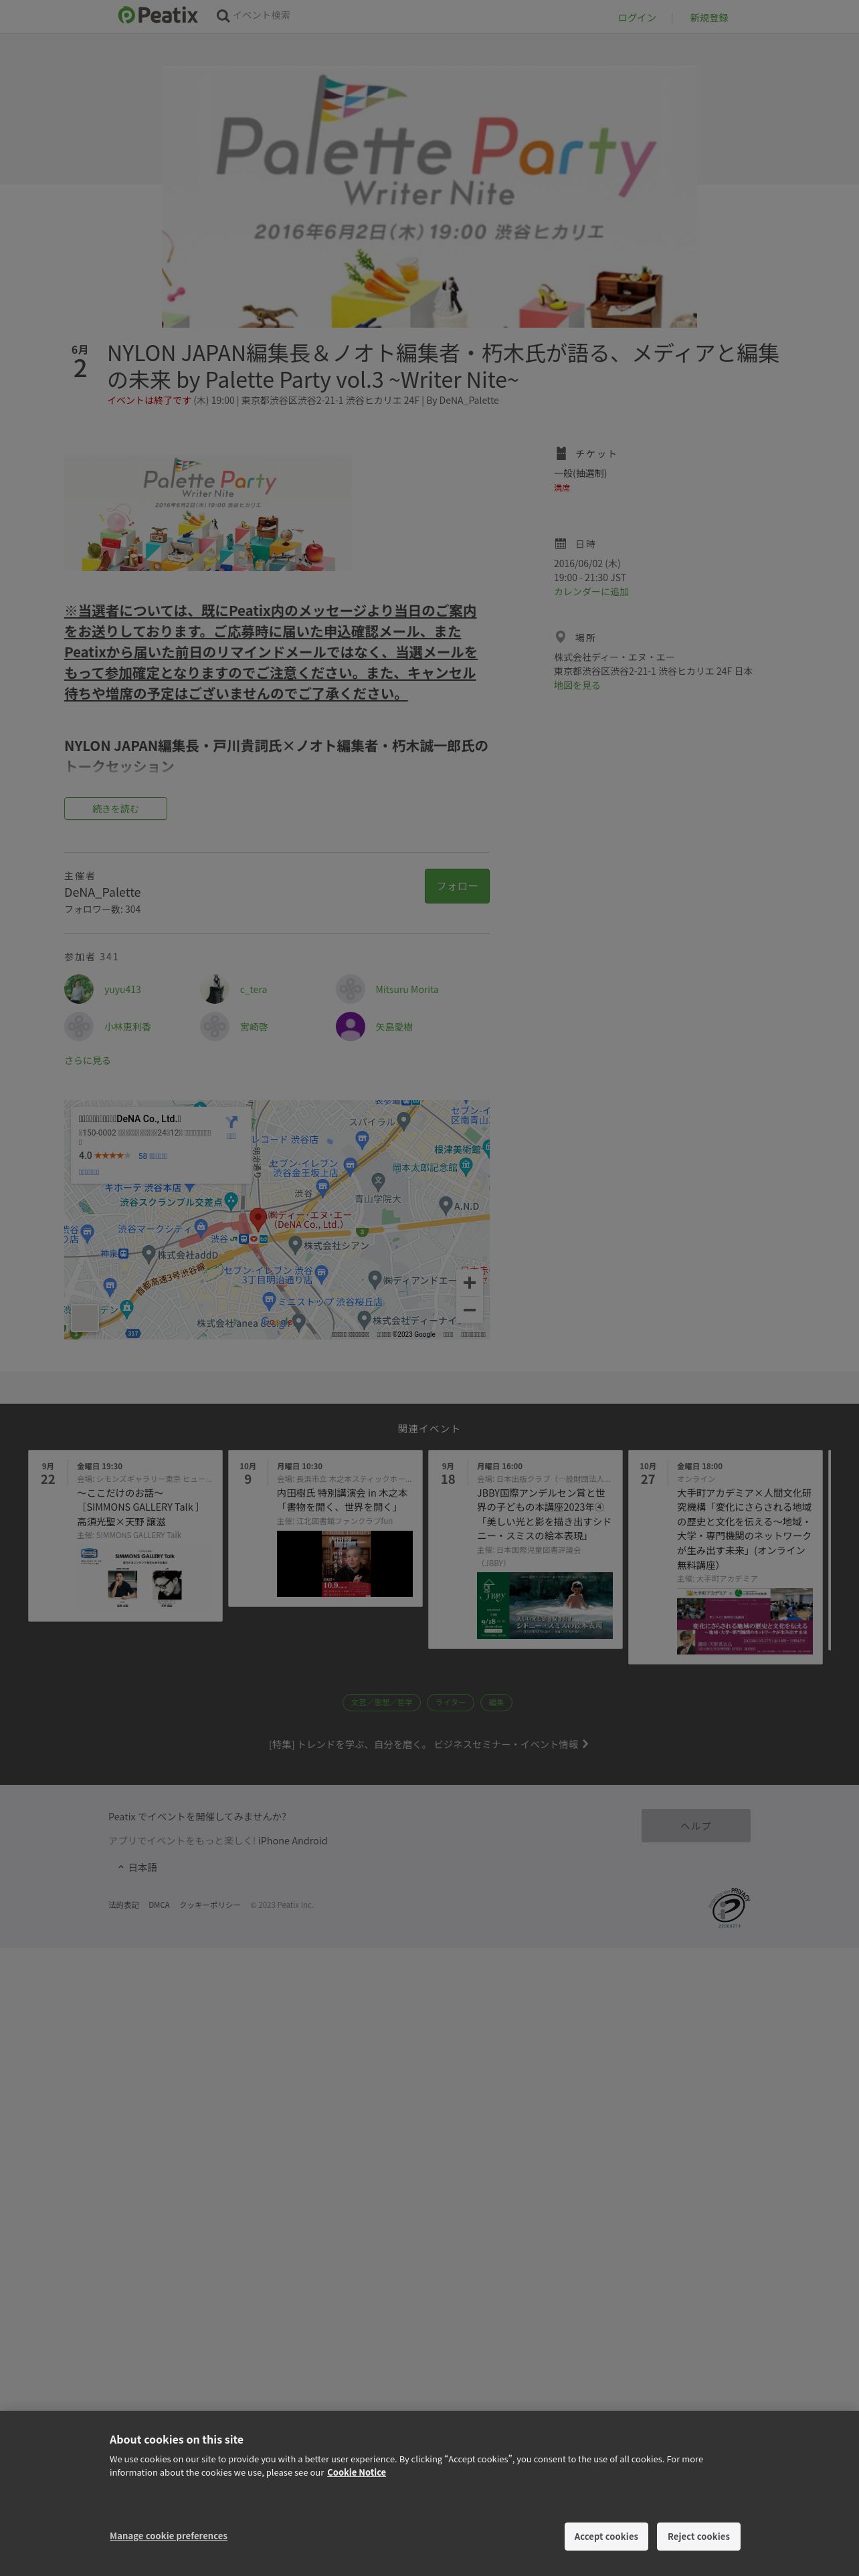Open the 矢島愛樹 attendee name link

[x=394, y=1027]
